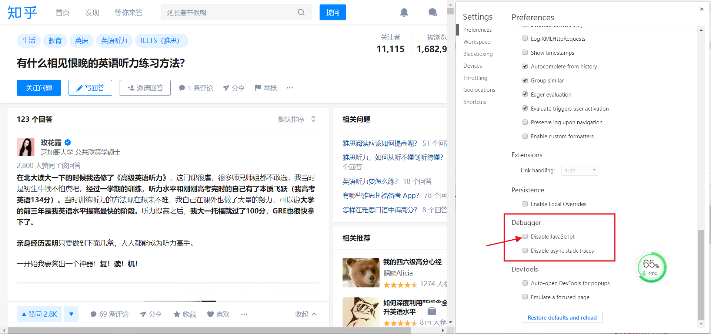
Task: Open the notifications bell icon
Action: 404,12
